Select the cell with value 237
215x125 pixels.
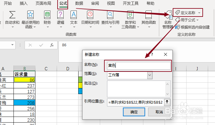click(x=24, y=86)
